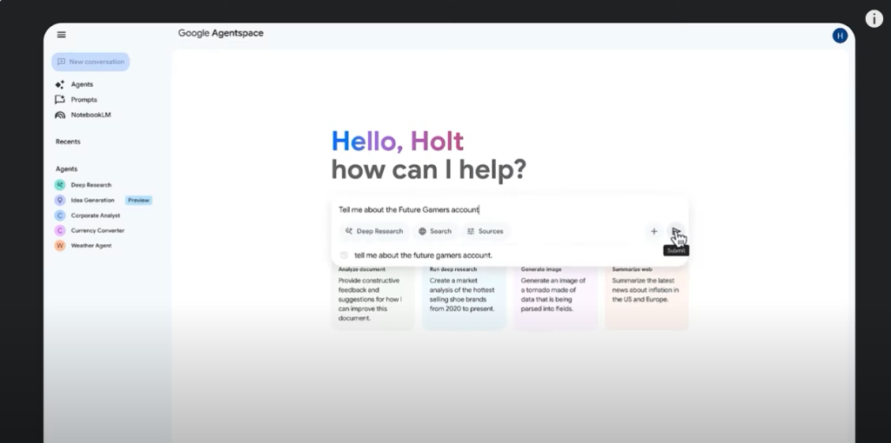Open the hamburger navigation menu
Viewport: 891px width, 443px height.
coord(62,35)
